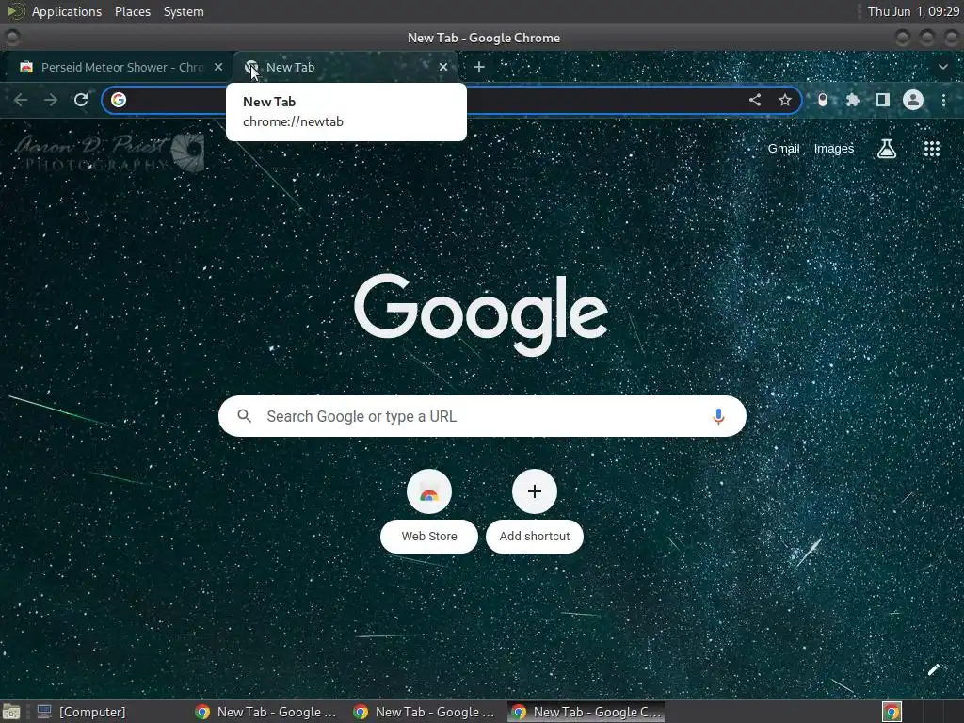Open Search Labs flask icon
The image size is (964, 723).
887,148
